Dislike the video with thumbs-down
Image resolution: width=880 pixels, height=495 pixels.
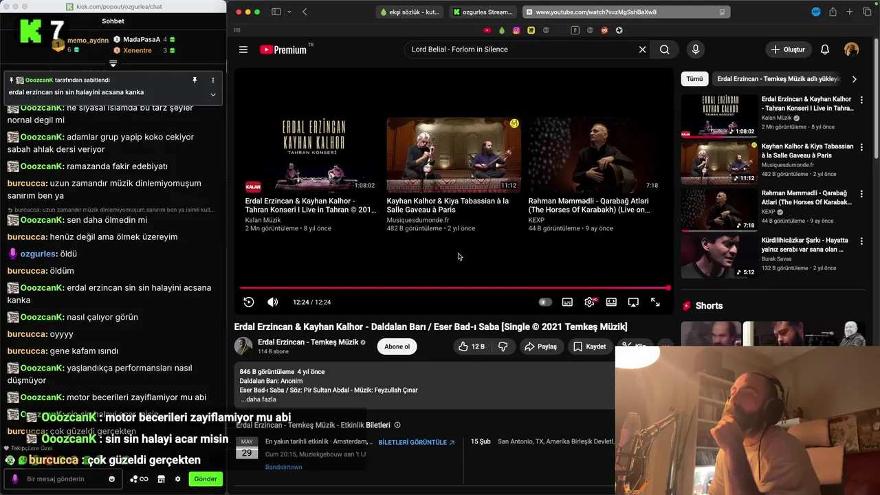(x=503, y=346)
